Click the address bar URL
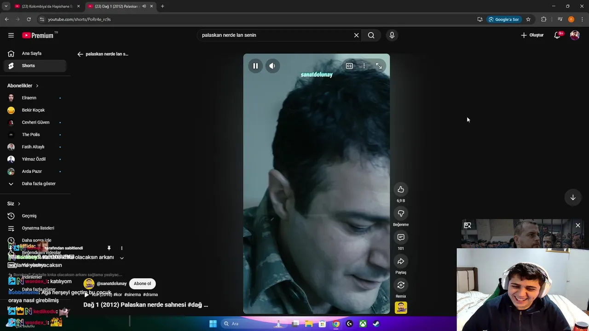Viewport: 589px width, 331px height. 79,19
